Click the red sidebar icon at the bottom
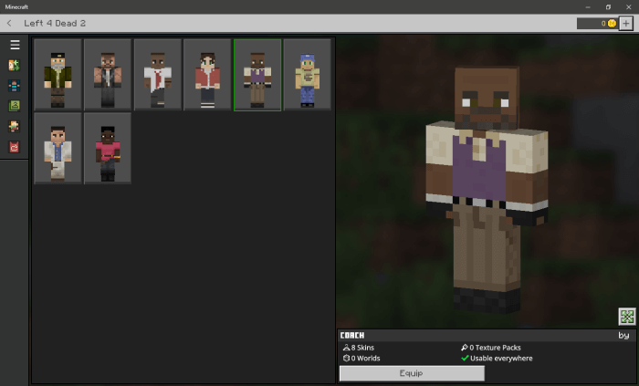This screenshot has height=386, width=639. click(15, 147)
